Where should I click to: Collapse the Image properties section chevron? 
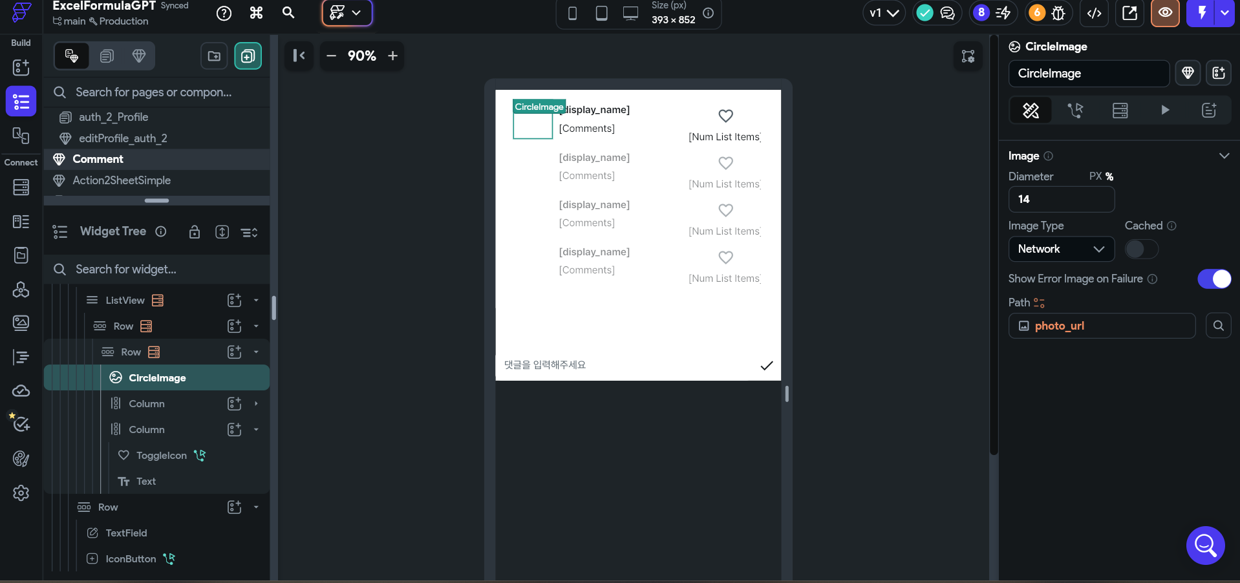click(1224, 156)
